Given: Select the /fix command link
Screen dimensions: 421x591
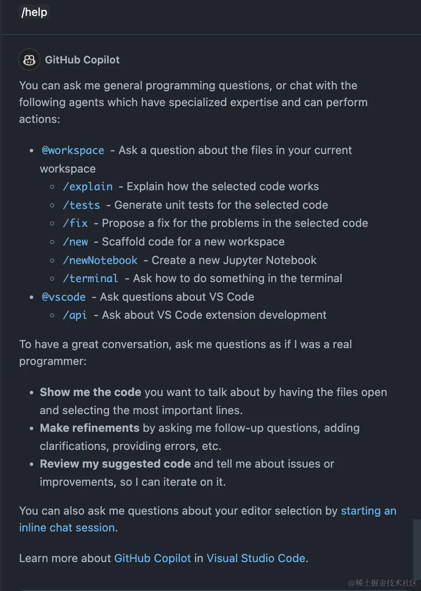Looking at the screenshot, I should tap(75, 223).
